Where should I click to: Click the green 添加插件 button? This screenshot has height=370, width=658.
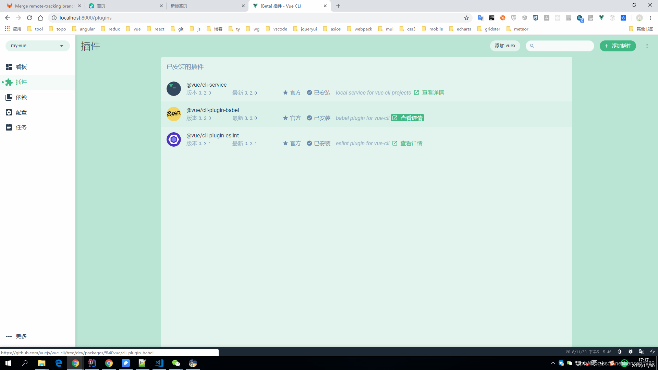(x=618, y=46)
